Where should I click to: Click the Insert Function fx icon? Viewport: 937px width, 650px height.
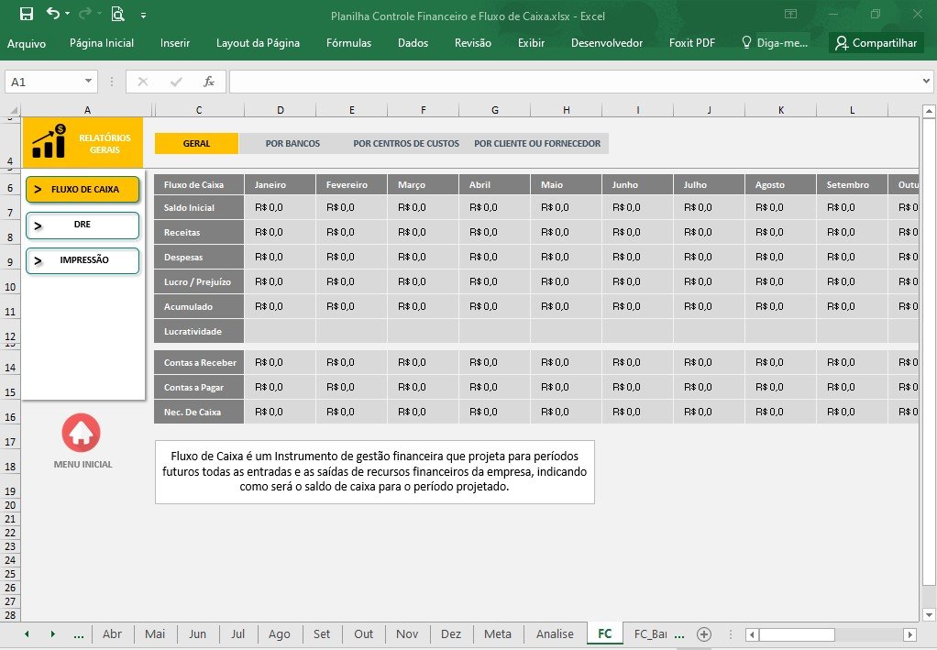point(208,82)
